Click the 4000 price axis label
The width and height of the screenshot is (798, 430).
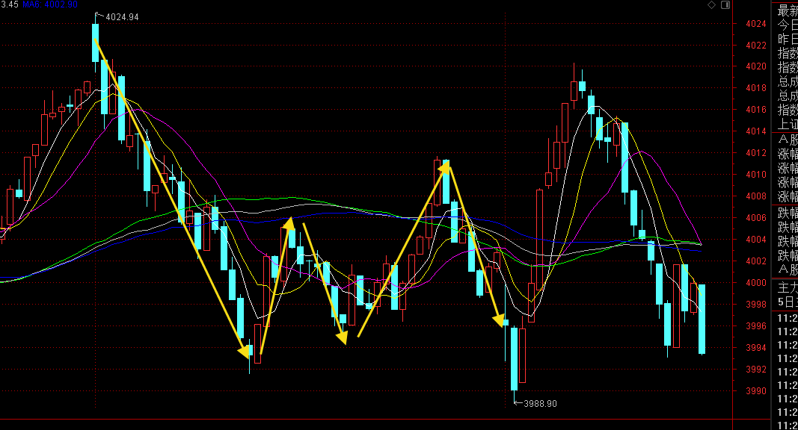point(756,283)
